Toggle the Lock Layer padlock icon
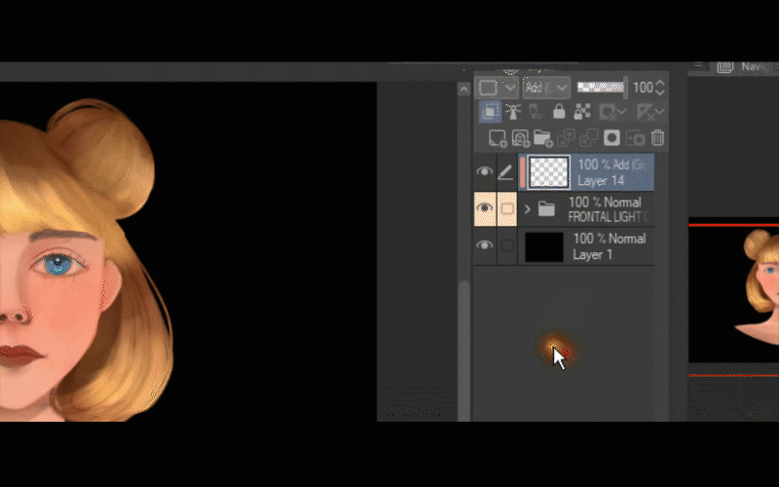The width and height of the screenshot is (779, 487). (x=559, y=112)
